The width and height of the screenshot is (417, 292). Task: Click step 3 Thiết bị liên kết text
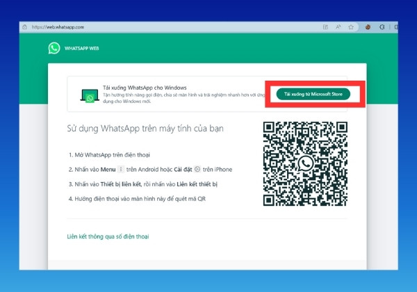point(143,184)
